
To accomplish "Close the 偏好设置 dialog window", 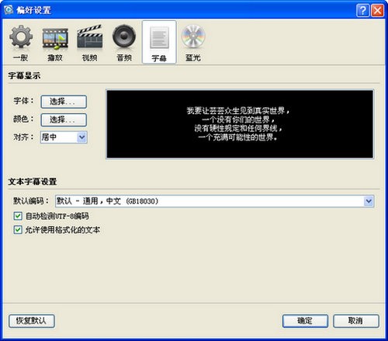I will pos(377,10).
